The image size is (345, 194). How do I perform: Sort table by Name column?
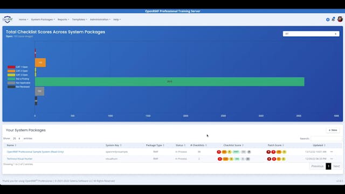tap(11, 145)
